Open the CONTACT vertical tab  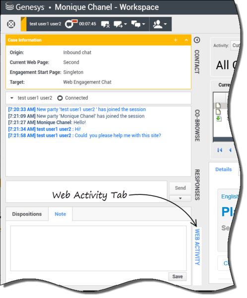click(x=197, y=62)
